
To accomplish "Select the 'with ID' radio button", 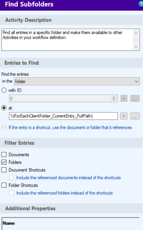I will [4, 90].
